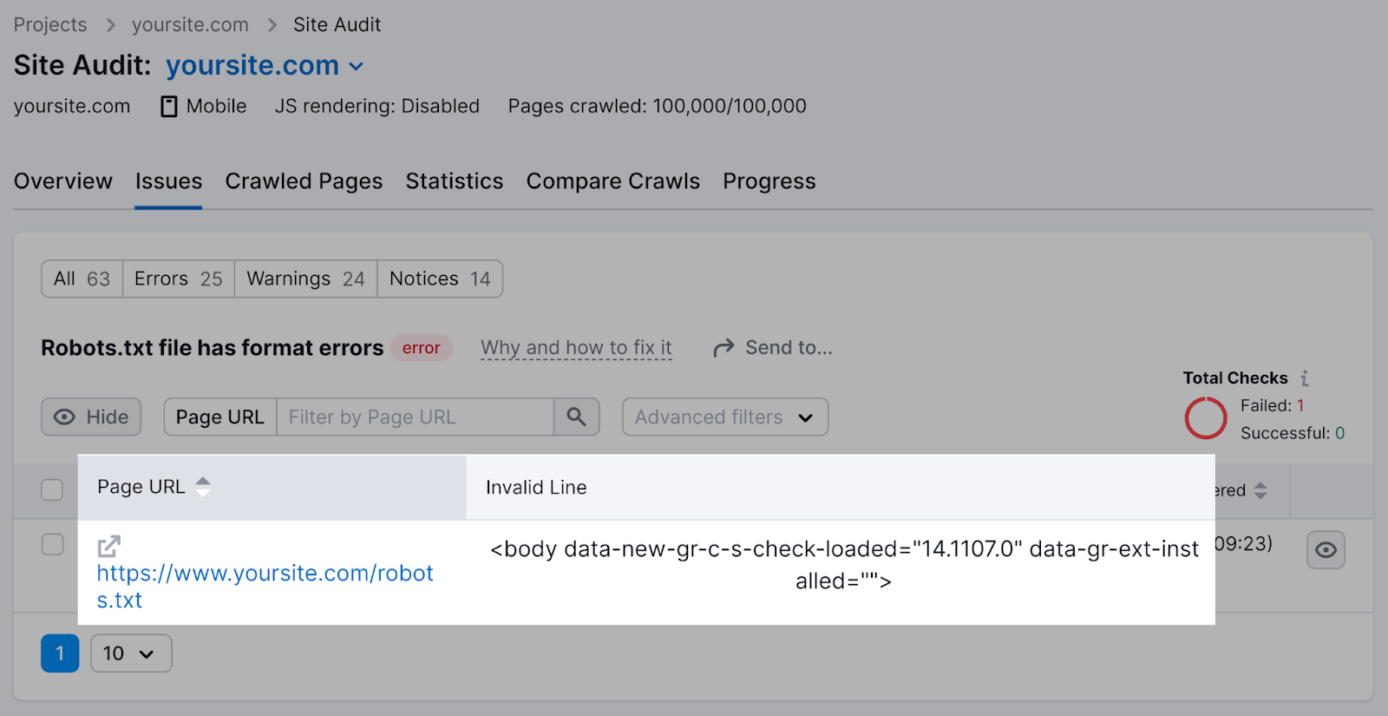Click the Total Checks info icon
Image resolution: width=1388 pixels, height=716 pixels.
click(x=1304, y=378)
